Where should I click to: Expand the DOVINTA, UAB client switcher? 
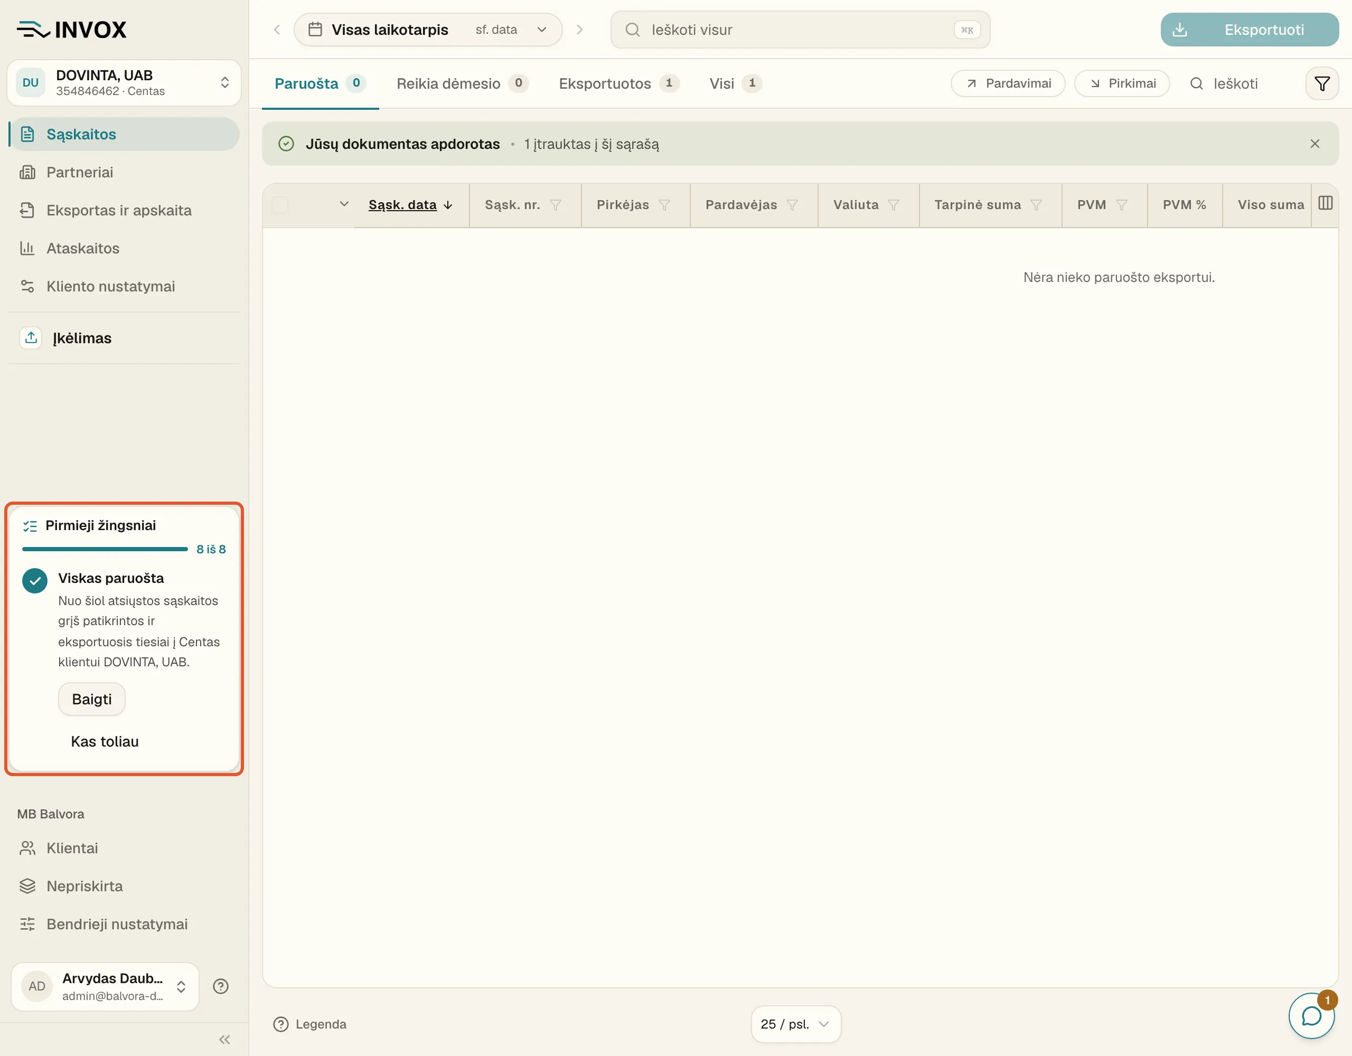click(124, 83)
